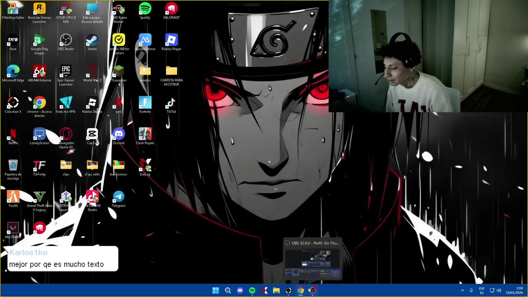Launch Fortnite from the desktop
This screenshot has height=297, width=528.
[x=145, y=105]
